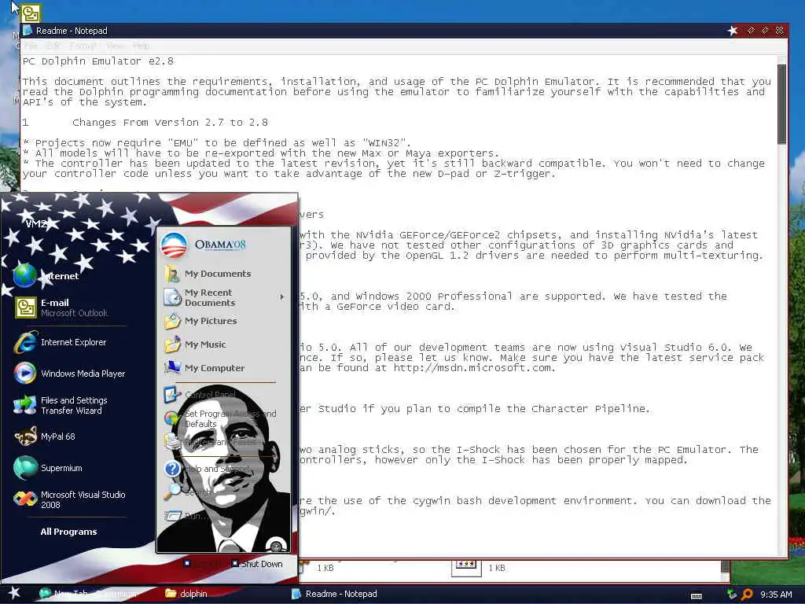Expand All Programs list
This screenshot has width=805, height=604.
(69, 532)
